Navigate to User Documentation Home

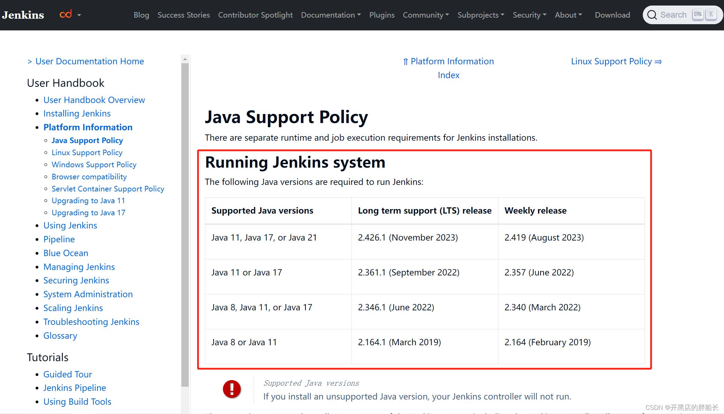pos(90,60)
